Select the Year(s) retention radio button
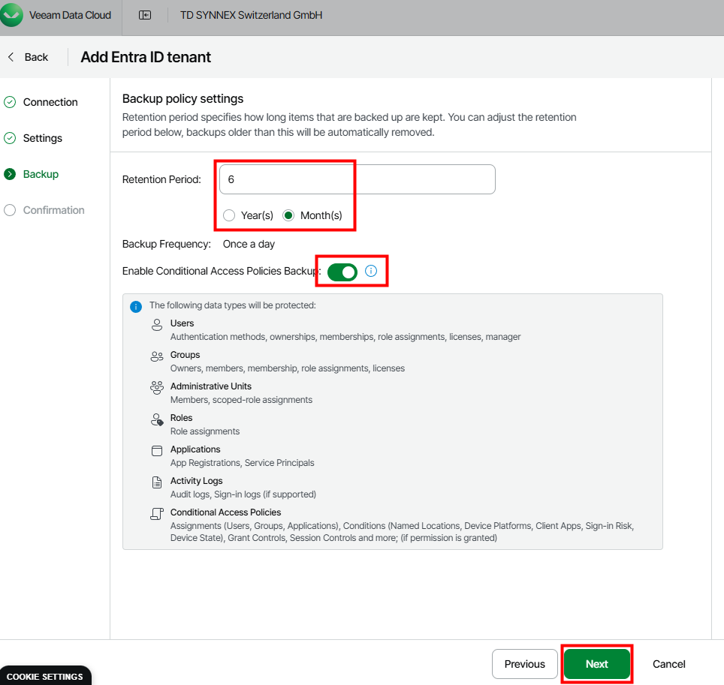 pyautogui.click(x=229, y=215)
